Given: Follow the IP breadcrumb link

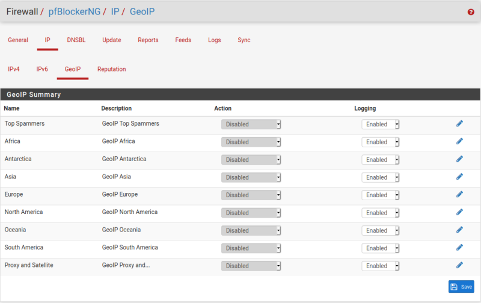Looking at the screenshot, I should 115,11.
